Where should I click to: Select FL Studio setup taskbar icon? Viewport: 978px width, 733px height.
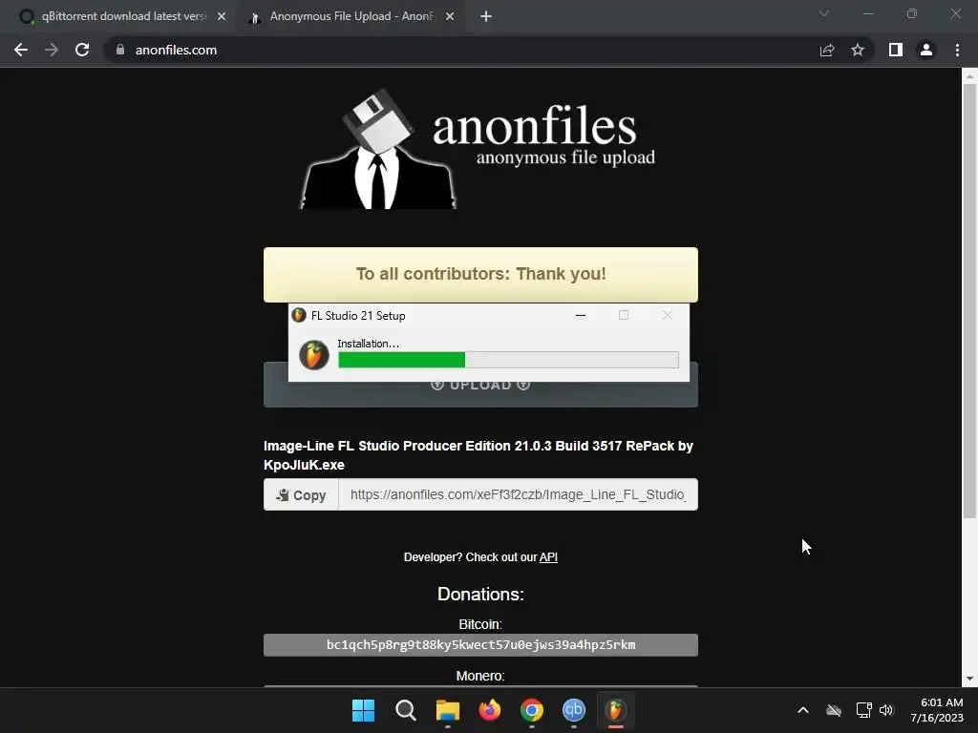coord(616,710)
